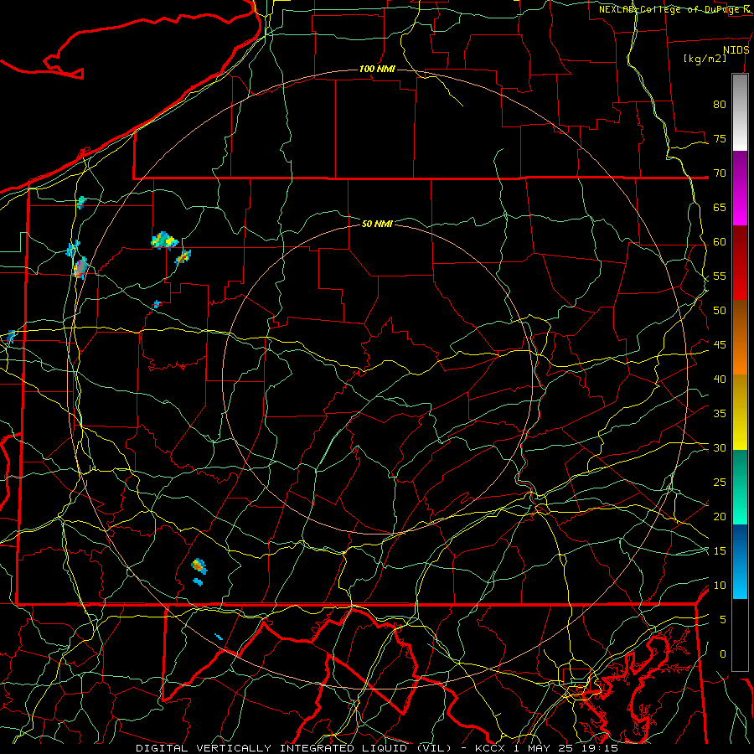Select the scale value 20
754x754 pixels.
click(720, 517)
